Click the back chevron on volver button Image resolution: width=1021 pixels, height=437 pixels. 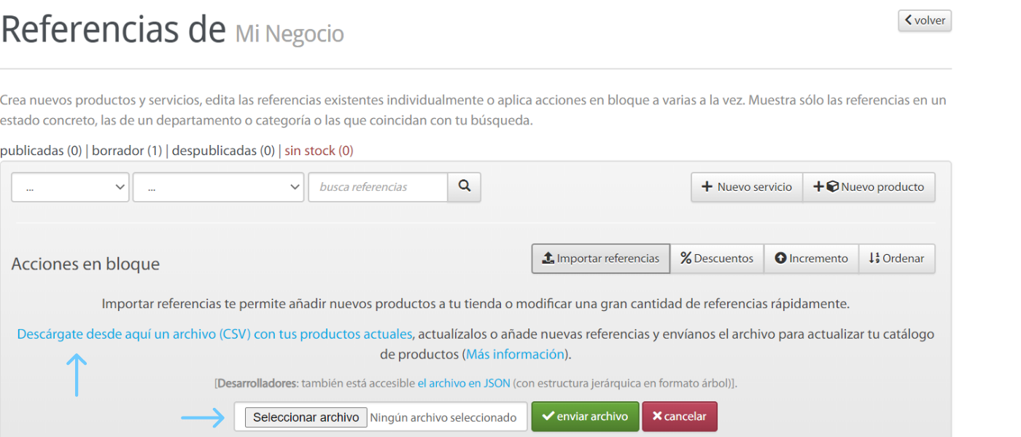tap(908, 20)
